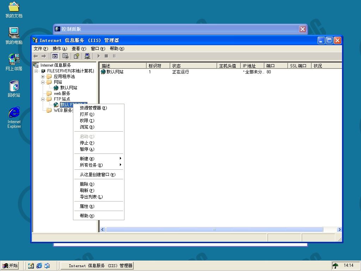Click the Help toolbar icon
The width and height of the screenshot is (361, 271).
76,56
